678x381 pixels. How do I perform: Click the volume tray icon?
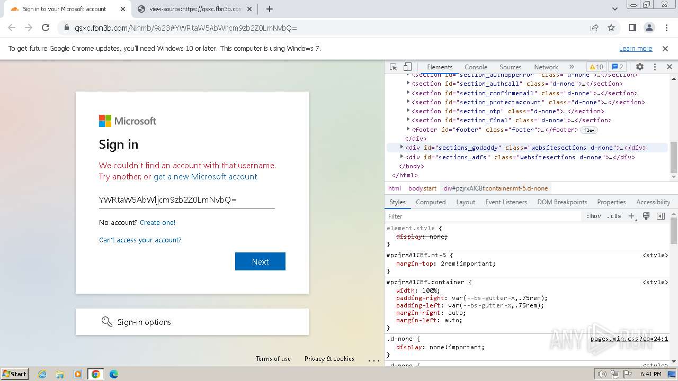pos(602,374)
